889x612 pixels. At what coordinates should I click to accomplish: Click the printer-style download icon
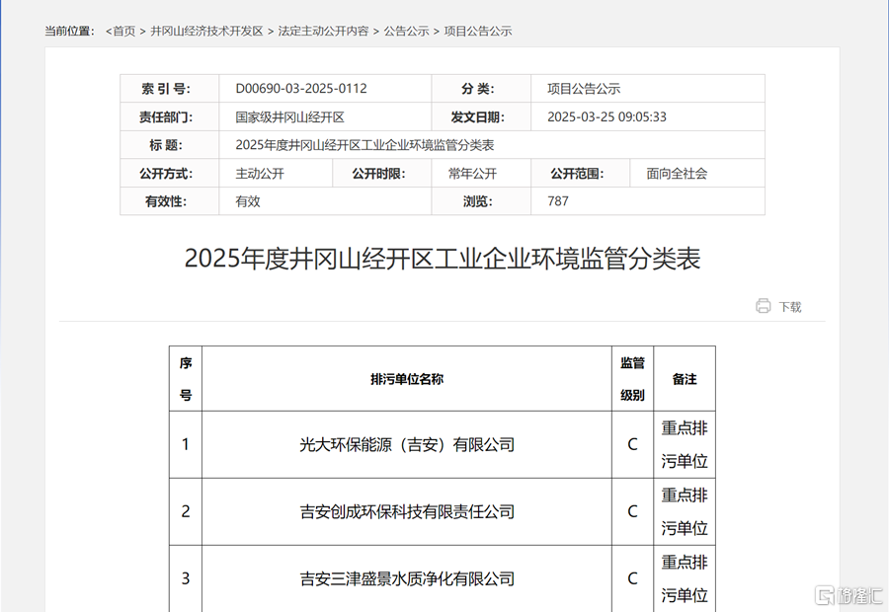coord(763,306)
